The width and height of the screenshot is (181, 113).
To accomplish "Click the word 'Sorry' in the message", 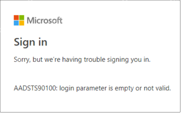I will tap(22, 60).
